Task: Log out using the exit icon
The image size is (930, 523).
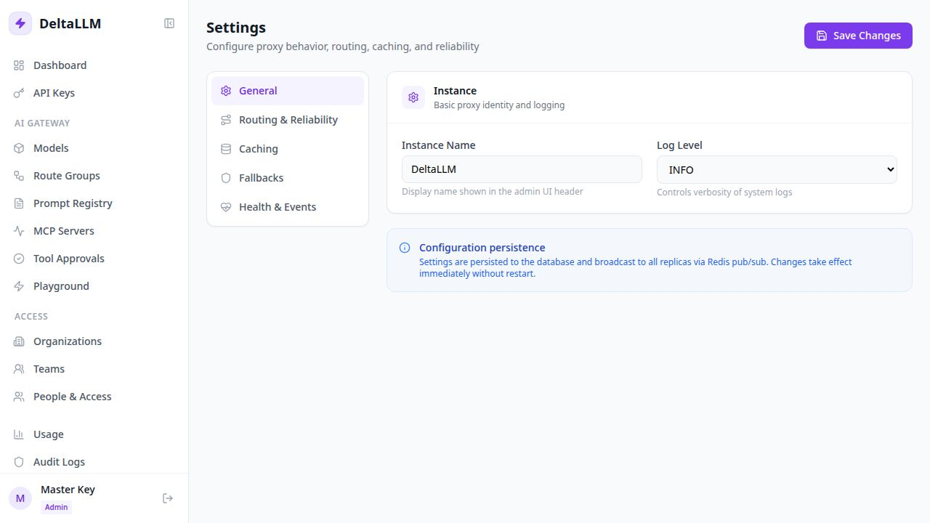Action: 168,498
